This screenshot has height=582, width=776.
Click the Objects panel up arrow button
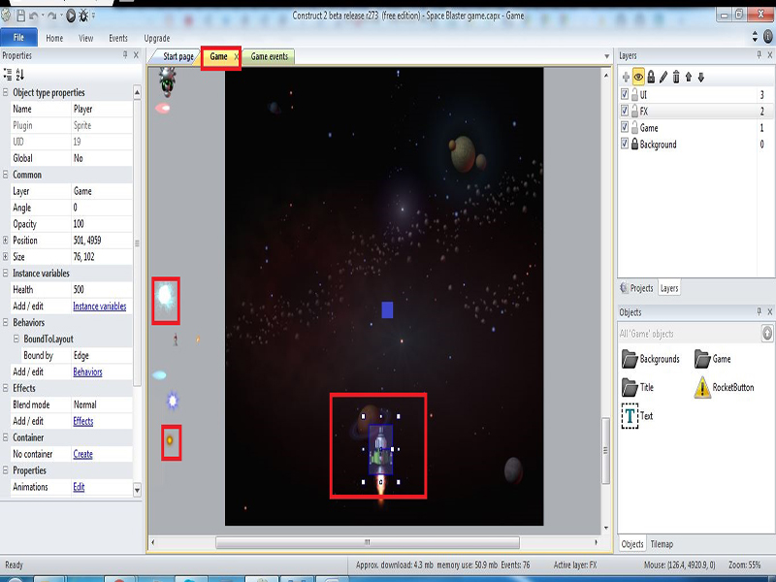point(767,333)
